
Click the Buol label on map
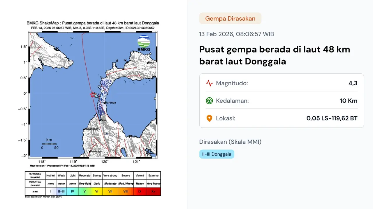151,62
